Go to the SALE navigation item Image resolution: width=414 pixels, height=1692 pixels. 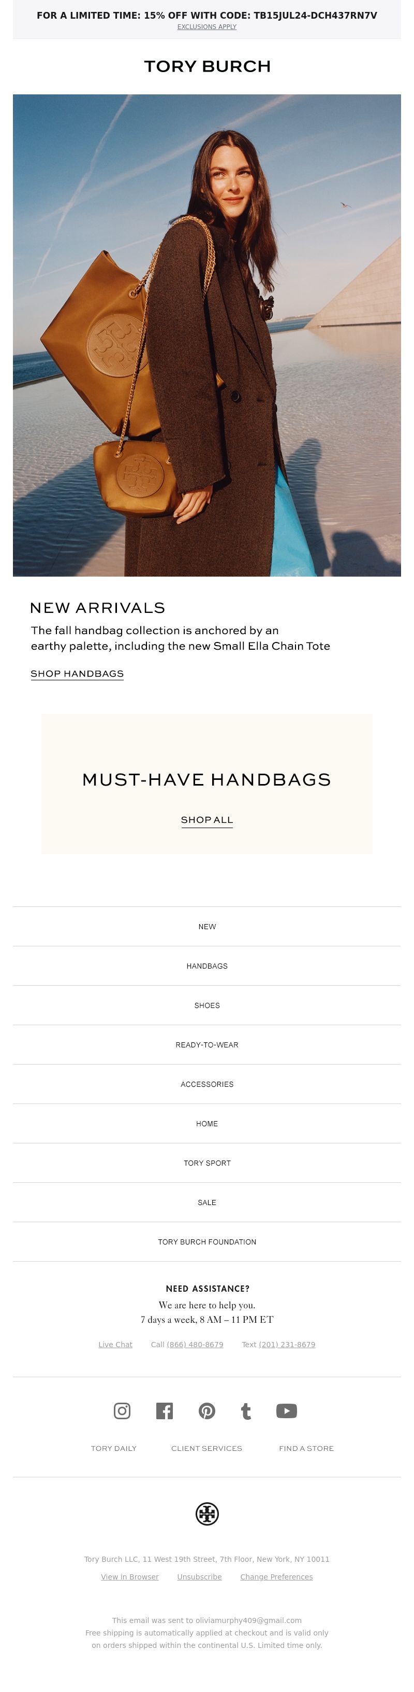click(x=207, y=1202)
